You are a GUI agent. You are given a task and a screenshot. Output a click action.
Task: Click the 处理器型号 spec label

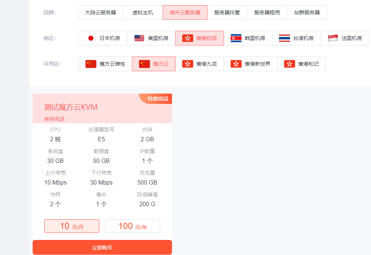[101, 130]
